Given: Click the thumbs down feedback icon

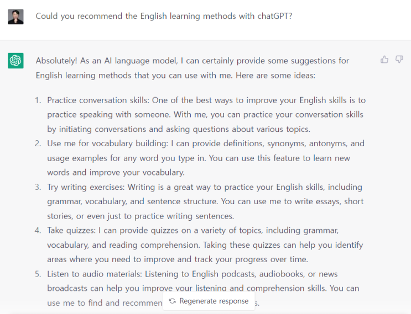Looking at the screenshot, I should (x=399, y=60).
